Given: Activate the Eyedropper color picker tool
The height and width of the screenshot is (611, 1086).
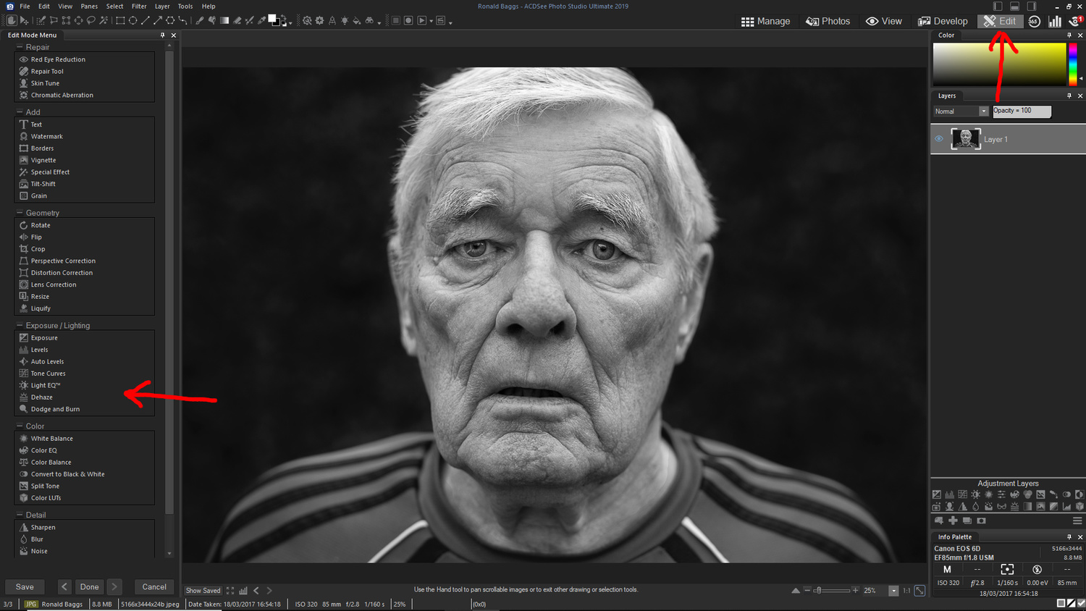Looking at the screenshot, I should (261, 21).
